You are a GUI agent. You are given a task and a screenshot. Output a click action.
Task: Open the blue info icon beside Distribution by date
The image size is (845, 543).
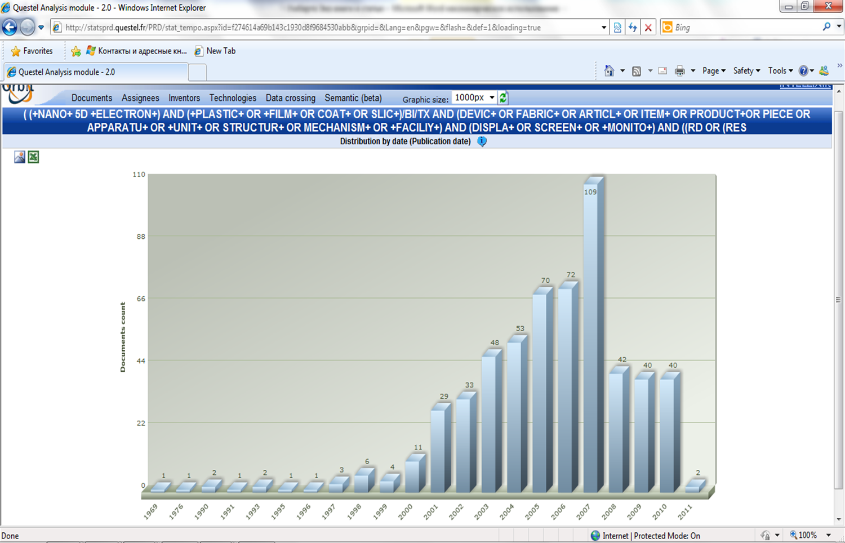[x=482, y=141]
